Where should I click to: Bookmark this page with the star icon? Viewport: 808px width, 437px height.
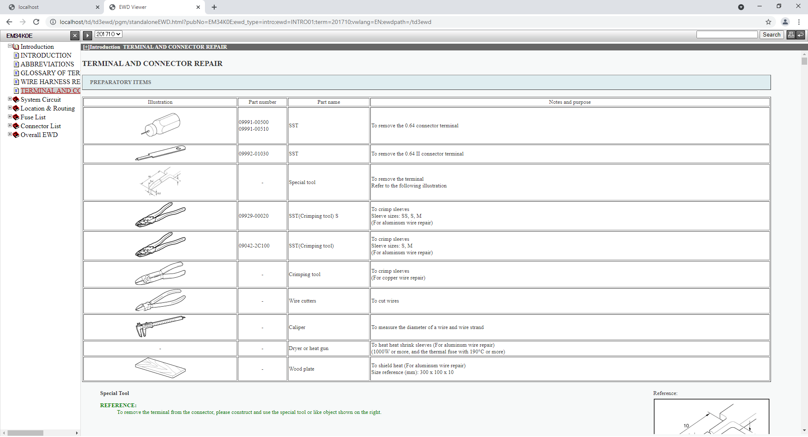pyautogui.click(x=768, y=22)
